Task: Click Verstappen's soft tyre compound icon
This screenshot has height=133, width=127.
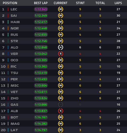Action: [x=61, y=54]
